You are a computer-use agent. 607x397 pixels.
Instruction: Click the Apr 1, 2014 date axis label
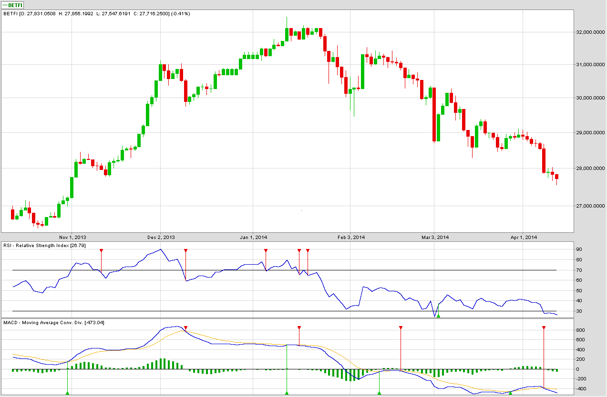pos(524,237)
